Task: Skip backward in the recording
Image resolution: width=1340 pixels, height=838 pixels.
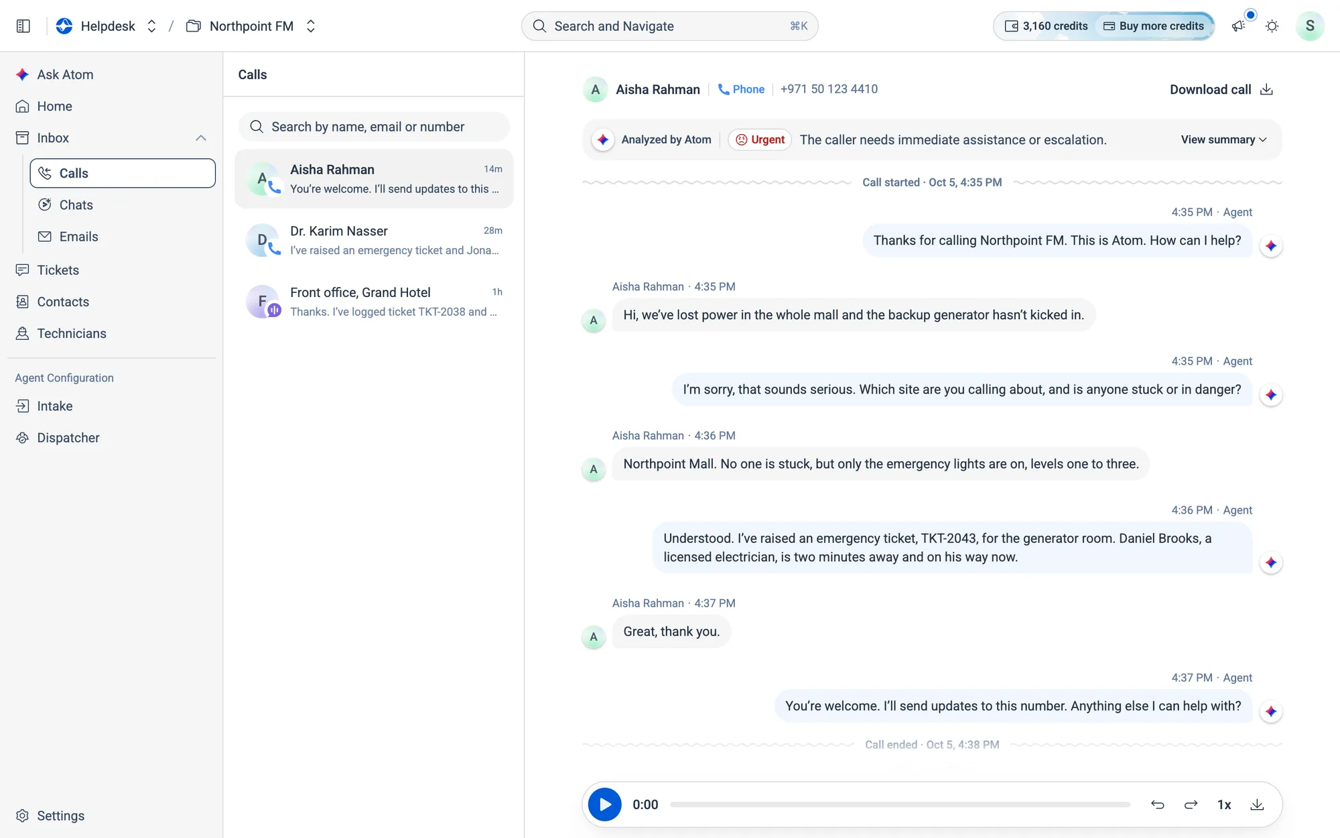Action: click(1157, 804)
